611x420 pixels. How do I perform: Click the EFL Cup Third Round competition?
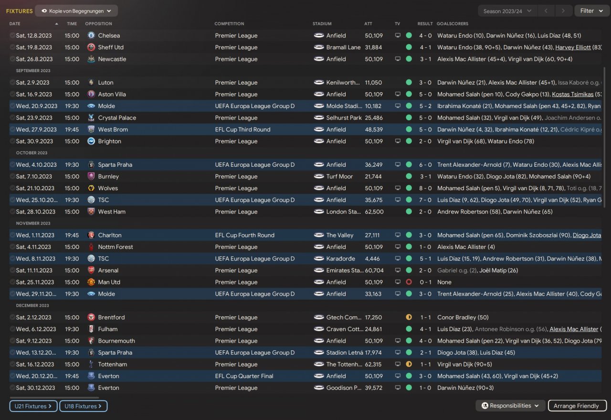tap(242, 129)
